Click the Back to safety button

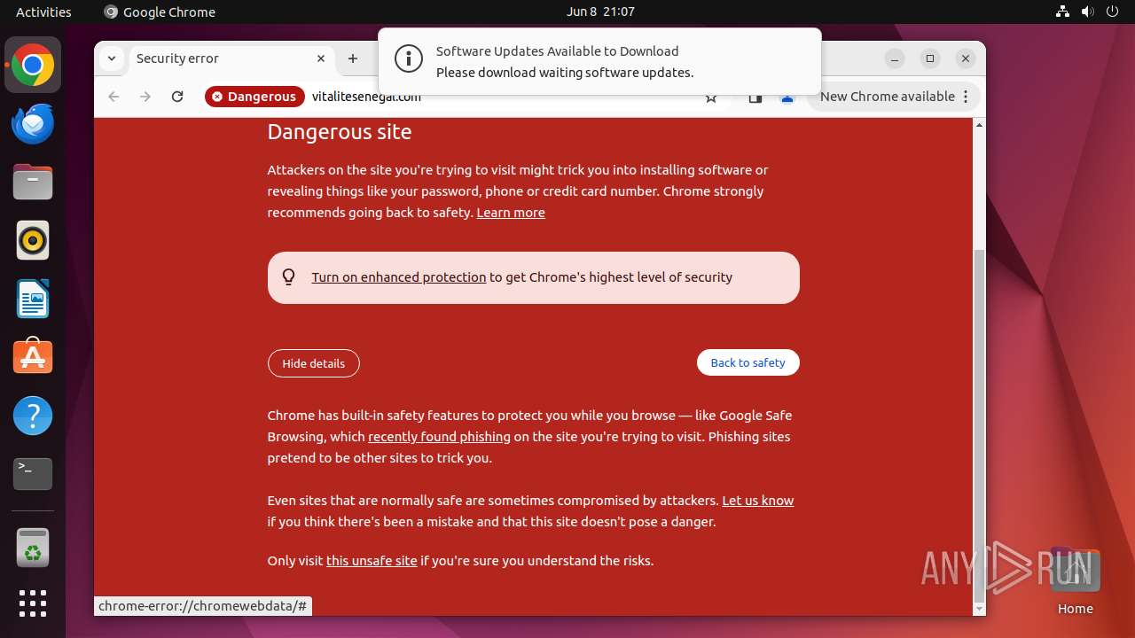coord(748,362)
